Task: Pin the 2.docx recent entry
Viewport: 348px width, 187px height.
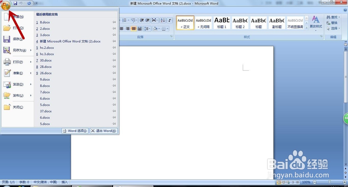Action: coord(114,28)
